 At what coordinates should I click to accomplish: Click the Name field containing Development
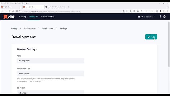50,61
